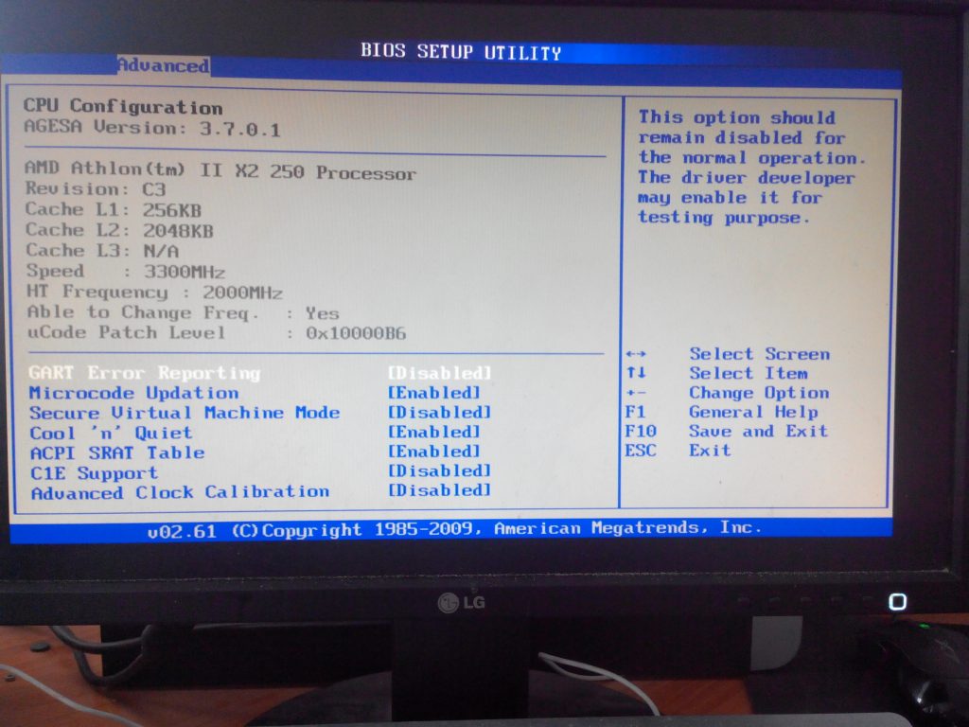The height and width of the screenshot is (727, 969).
Task: Change the C1E Support Disabled value
Action: click(x=439, y=470)
